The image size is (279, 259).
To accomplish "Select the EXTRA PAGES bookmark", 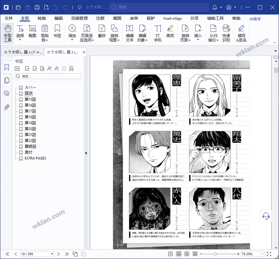I will pos(35,158).
